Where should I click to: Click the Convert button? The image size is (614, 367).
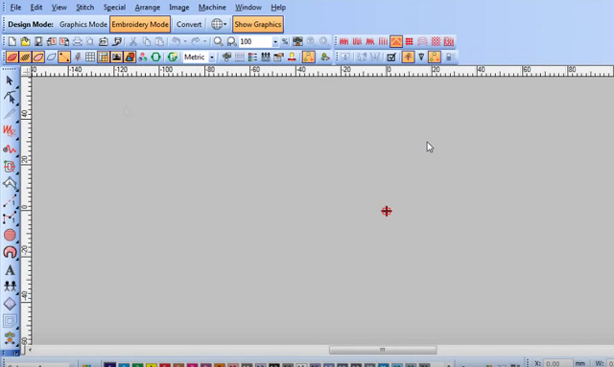tap(189, 24)
